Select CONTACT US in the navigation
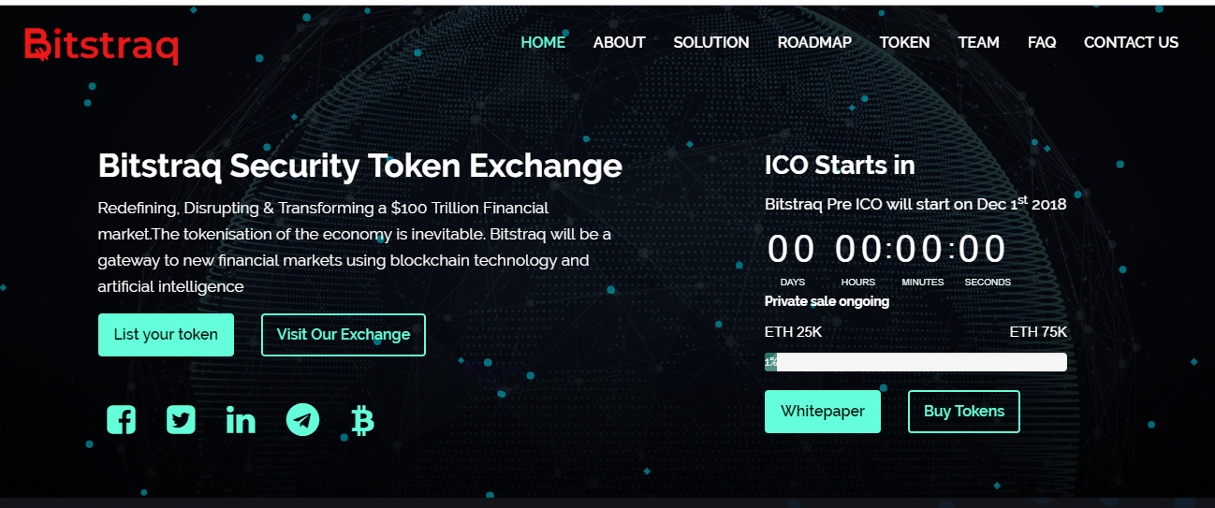Image resolution: width=1215 pixels, height=508 pixels. click(1131, 42)
